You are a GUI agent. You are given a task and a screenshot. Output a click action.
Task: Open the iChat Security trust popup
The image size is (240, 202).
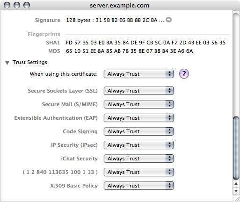click(x=139, y=159)
